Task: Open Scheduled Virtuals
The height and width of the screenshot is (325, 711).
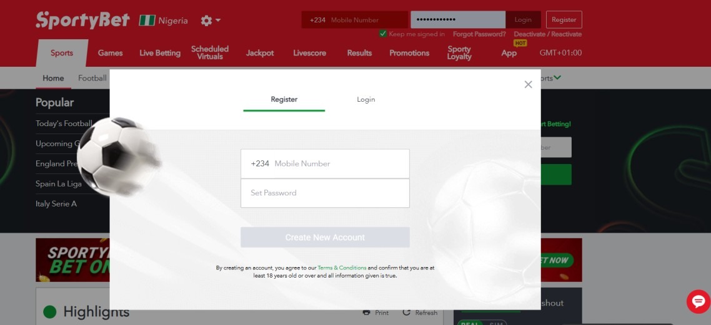Action: point(209,53)
